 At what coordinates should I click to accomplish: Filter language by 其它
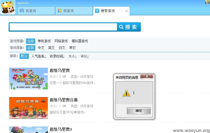pyautogui.click(x=72, y=48)
